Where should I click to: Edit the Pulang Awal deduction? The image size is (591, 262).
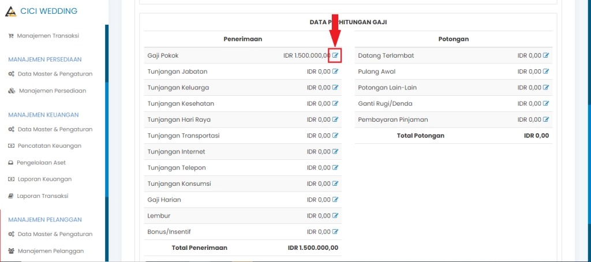coord(546,71)
